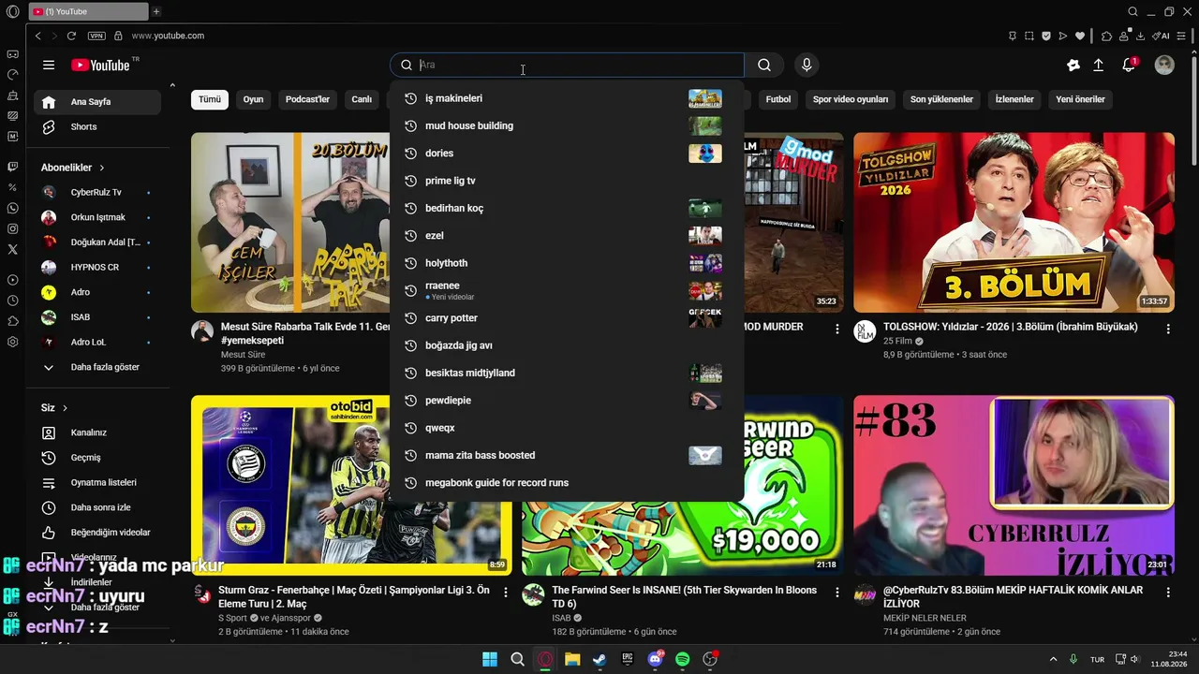This screenshot has height=674, width=1199.
Task: Open options menu for TOLGSHOW video
Action: click(x=1168, y=329)
